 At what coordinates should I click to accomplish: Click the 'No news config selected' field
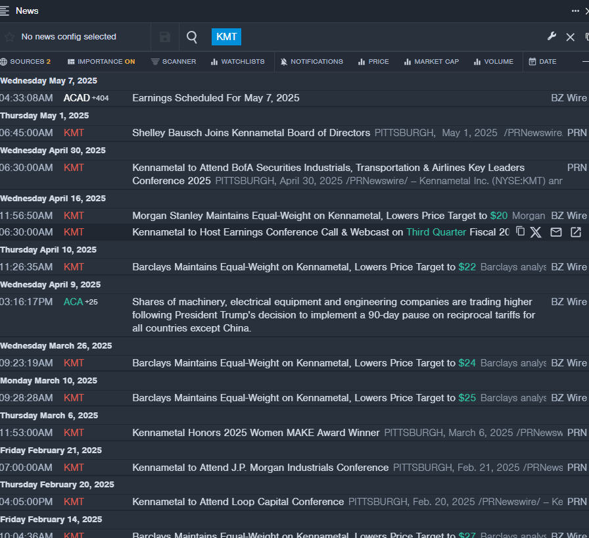[69, 37]
